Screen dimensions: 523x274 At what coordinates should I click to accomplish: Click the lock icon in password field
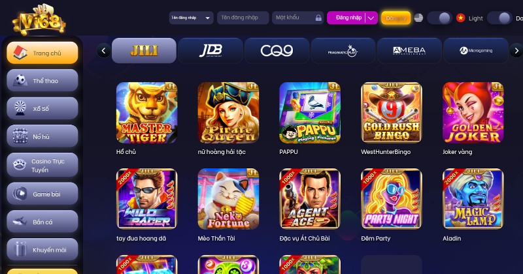click(318, 18)
